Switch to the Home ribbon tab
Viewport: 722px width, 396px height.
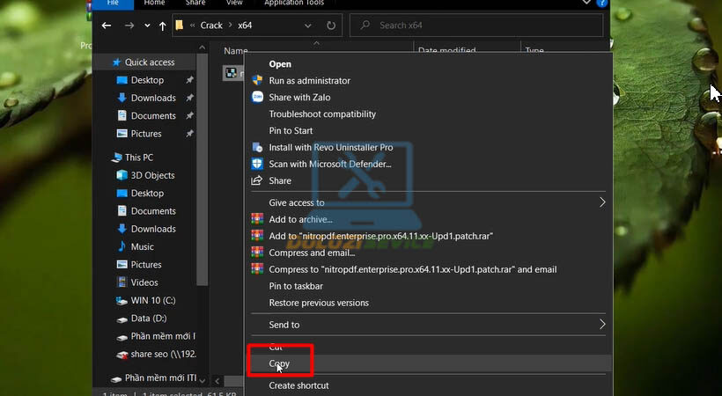pos(154,4)
